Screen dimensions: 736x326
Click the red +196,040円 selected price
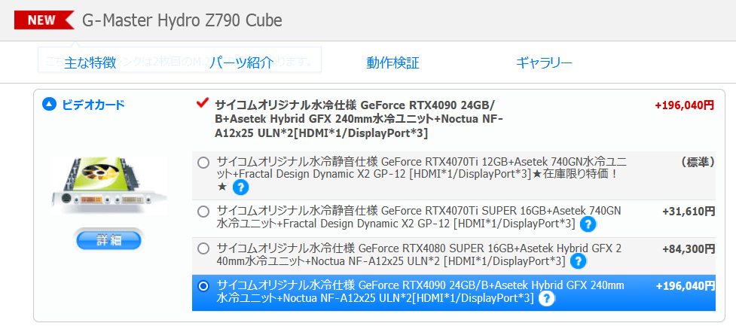684,105
